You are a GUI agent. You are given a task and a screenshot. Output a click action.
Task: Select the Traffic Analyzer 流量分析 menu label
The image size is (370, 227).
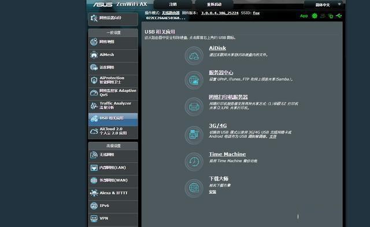(x=115, y=105)
